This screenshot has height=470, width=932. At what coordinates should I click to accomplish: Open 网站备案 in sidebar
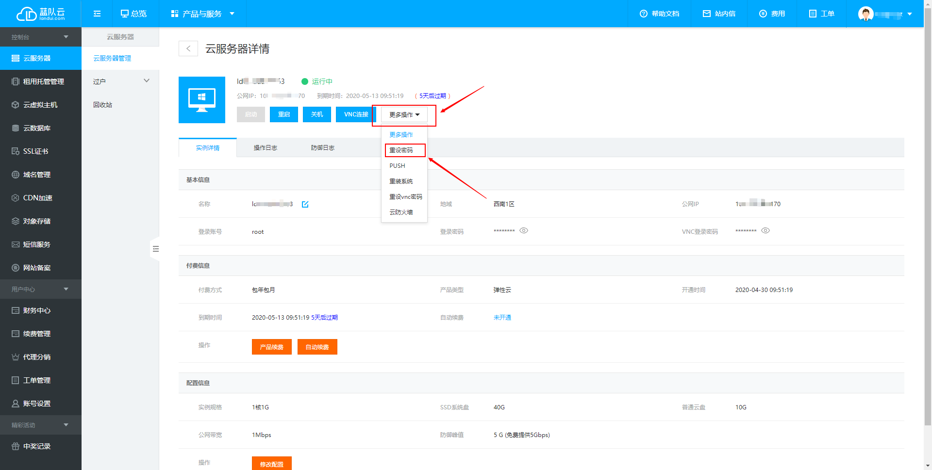tap(41, 268)
